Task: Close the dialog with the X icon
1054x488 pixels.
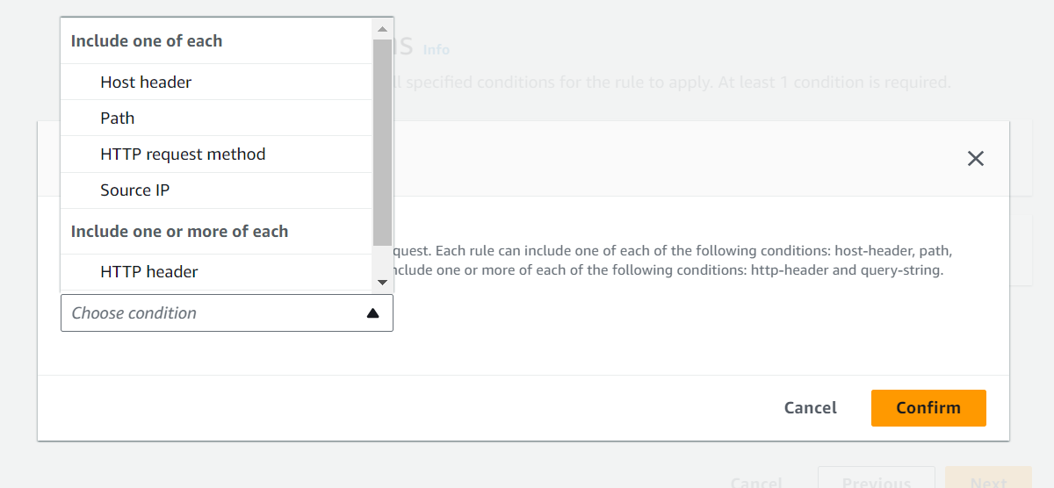Action: pyautogui.click(x=975, y=159)
